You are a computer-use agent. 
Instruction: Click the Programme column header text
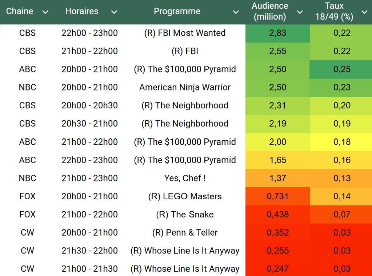[177, 11]
